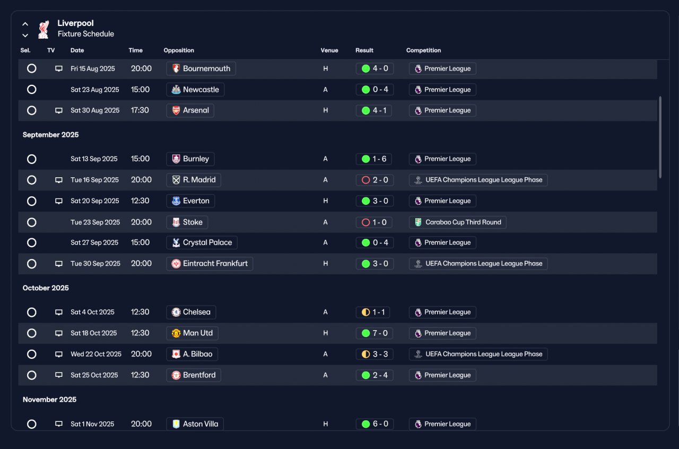Click the vertical scrollbar of the fixture list
Image resolution: width=679 pixels, height=449 pixels.
click(x=660, y=137)
